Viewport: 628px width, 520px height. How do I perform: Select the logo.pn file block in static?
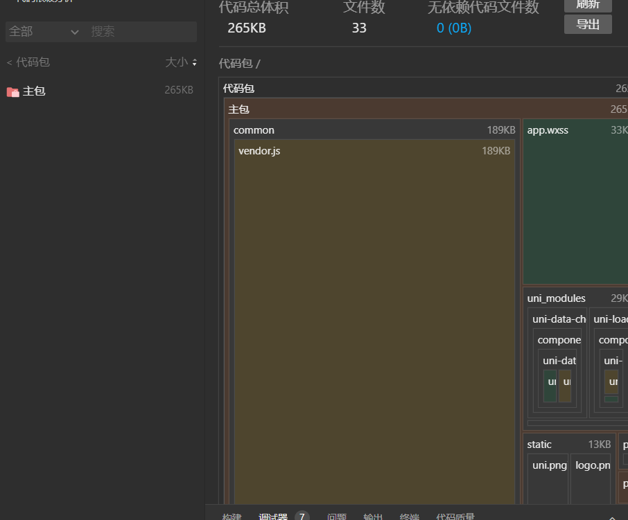click(x=591, y=479)
